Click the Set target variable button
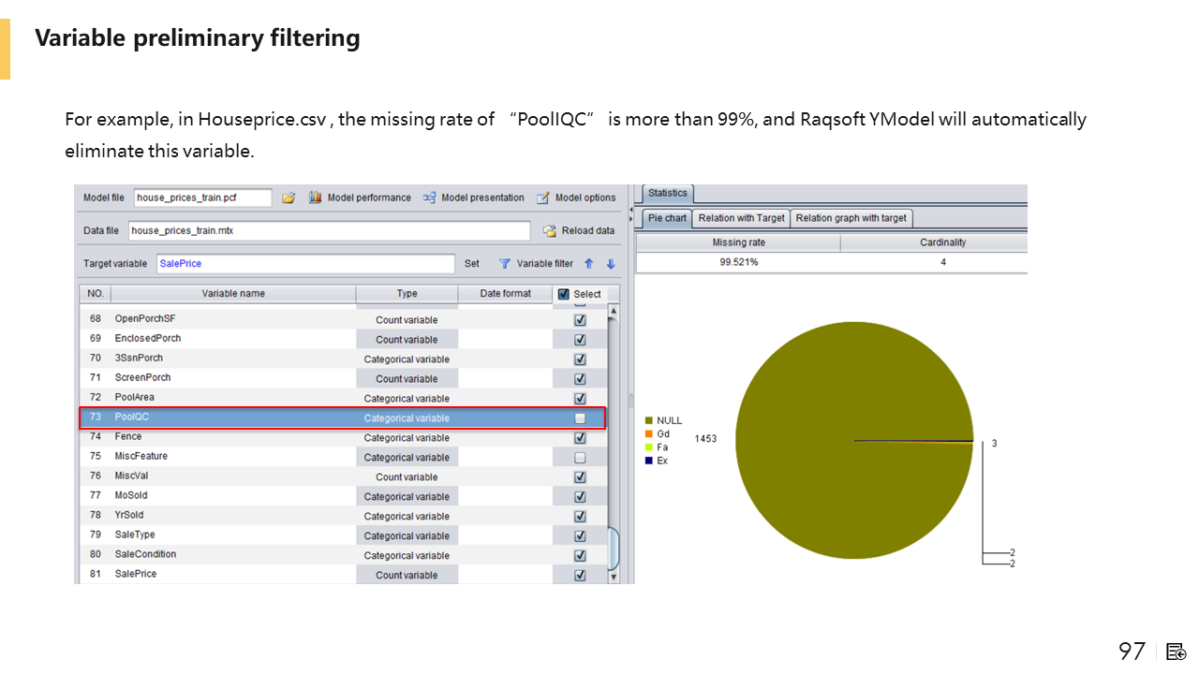The width and height of the screenshot is (1199, 674). [472, 264]
